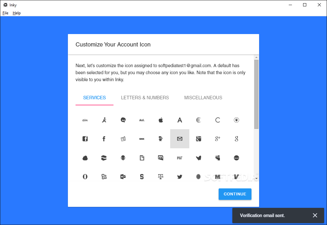Select the blank document page icon
This screenshot has height=225, width=327.
(142, 158)
